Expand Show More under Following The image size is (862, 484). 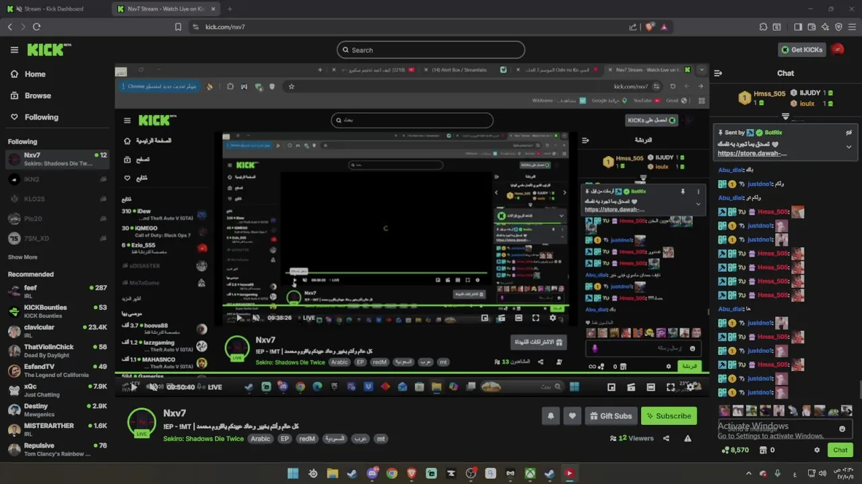(x=23, y=257)
